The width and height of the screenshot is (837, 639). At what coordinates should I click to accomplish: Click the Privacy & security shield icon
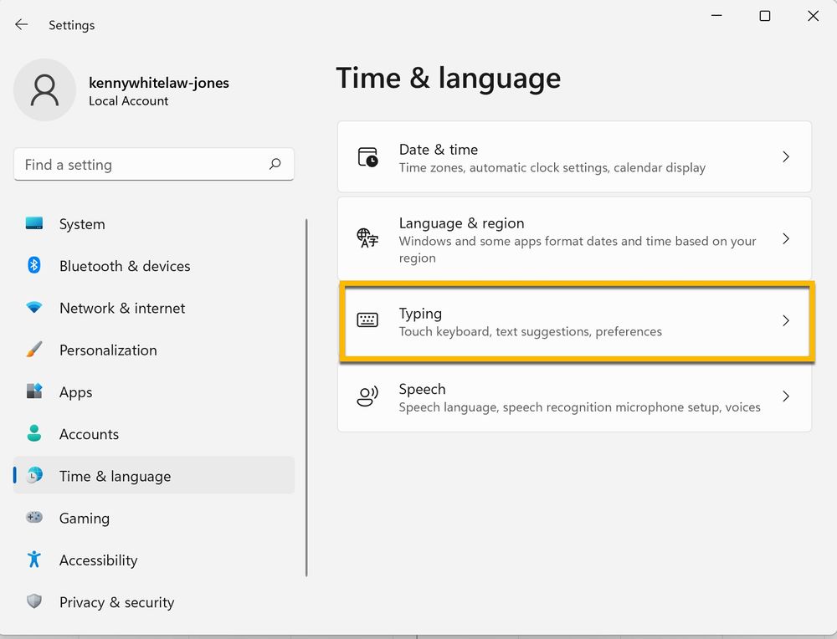34,602
